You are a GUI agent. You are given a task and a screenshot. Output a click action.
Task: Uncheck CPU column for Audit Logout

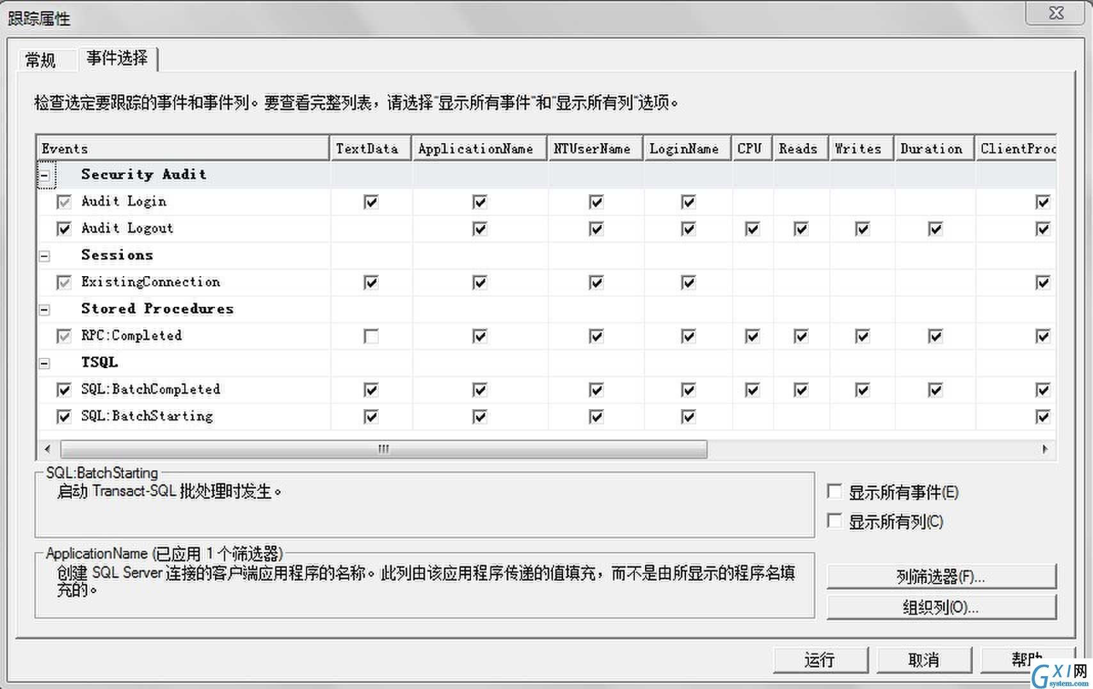click(753, 229)
